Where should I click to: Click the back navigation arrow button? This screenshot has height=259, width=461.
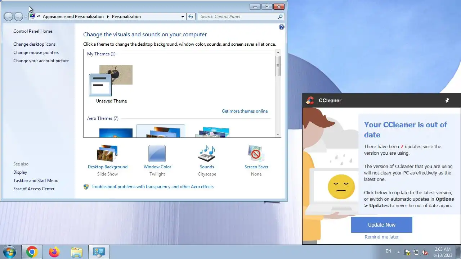point(8,17)
